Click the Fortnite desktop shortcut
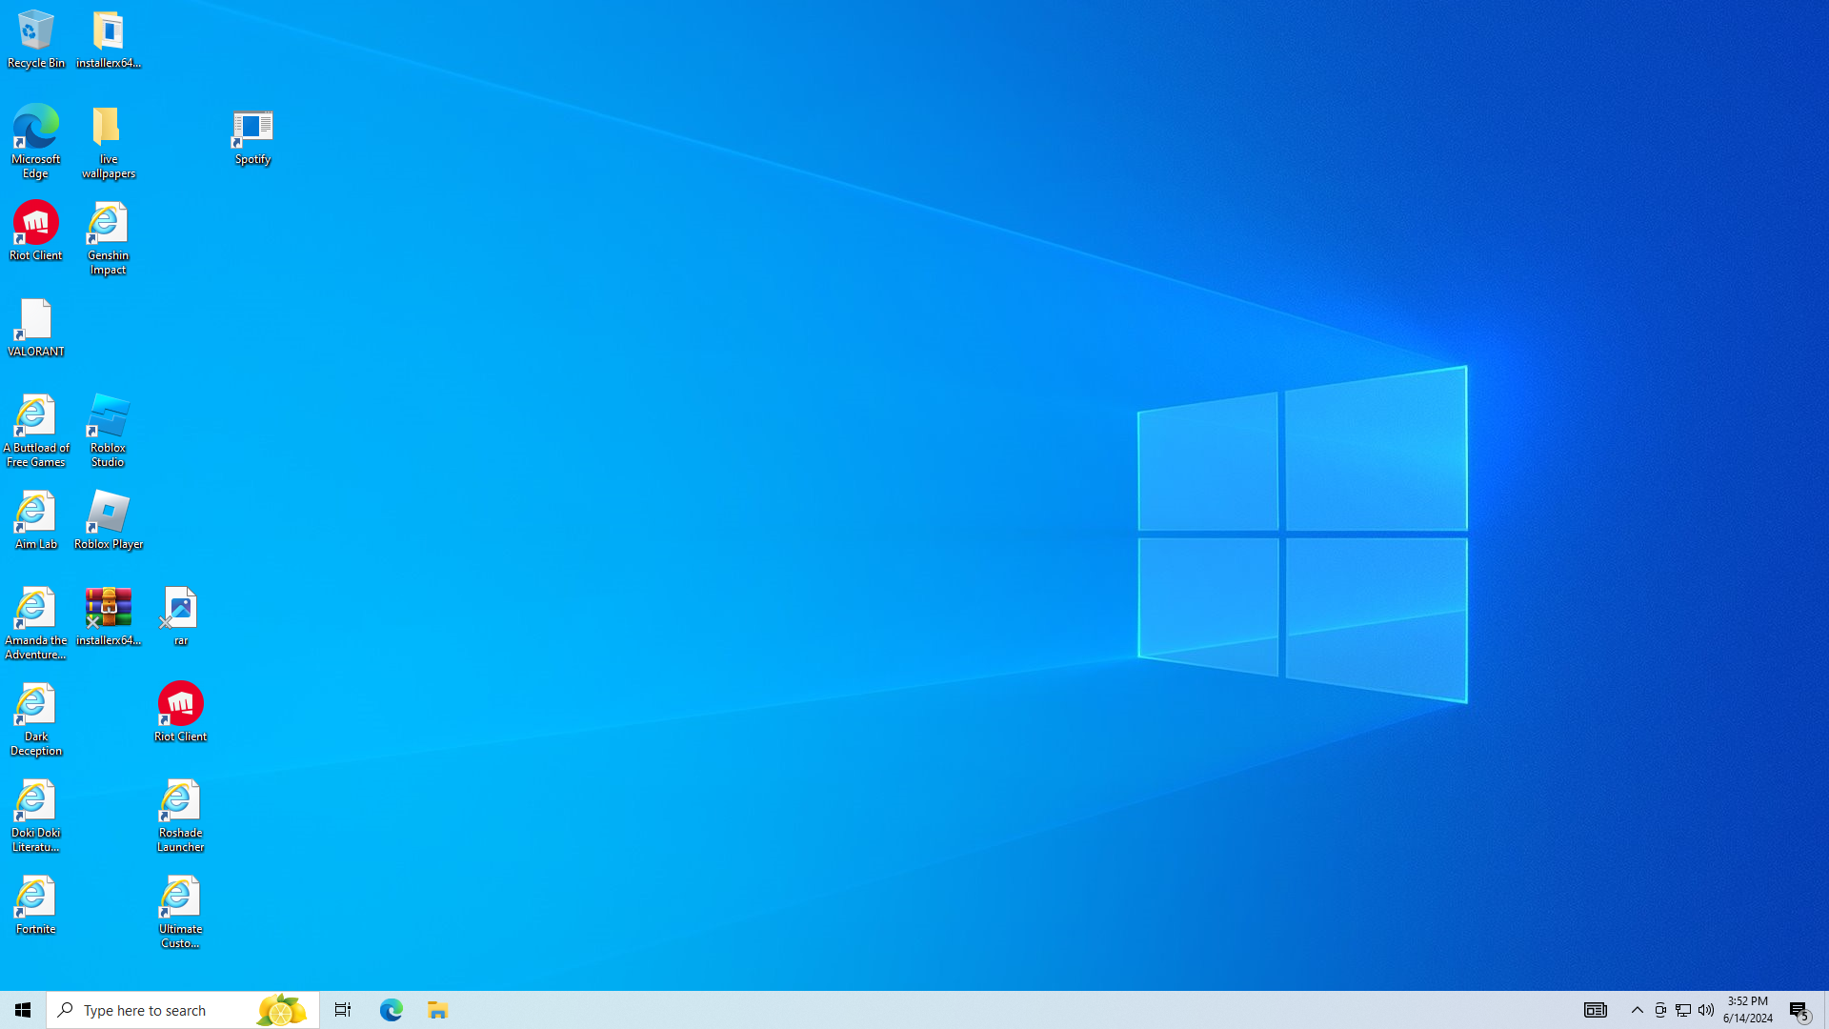1829x1029 pixels. point(35,904)
